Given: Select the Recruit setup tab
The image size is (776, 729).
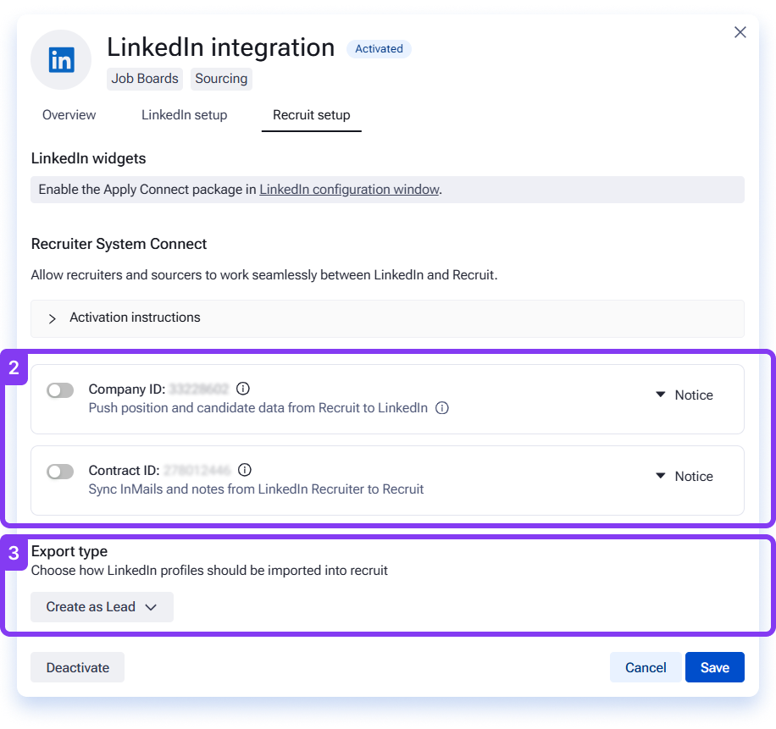Looking at the screenshot, I should click(311, 115).
